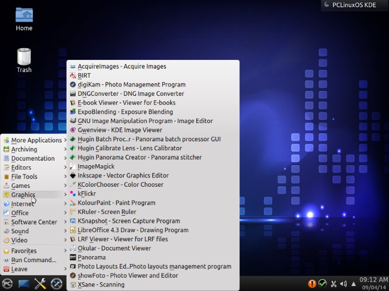Screen dimensions: 389x291
Task: Click the show desktop icon in taskbar
Action: click(24, 284)
